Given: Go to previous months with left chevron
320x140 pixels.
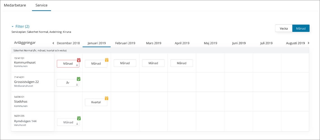Looking at the screenshot, I should pyautogui.click(x=53, y=43).
